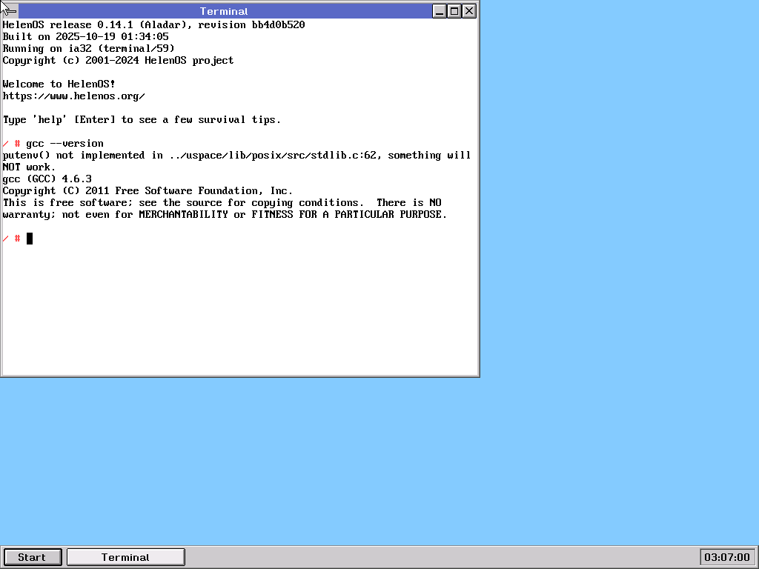Click the Free Software Foundation copyright line
Screen dimensions: 759x569
[148, 191]
